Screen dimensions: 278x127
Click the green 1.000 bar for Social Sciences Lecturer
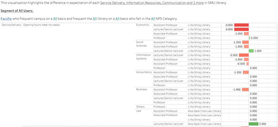pos(251,51)
